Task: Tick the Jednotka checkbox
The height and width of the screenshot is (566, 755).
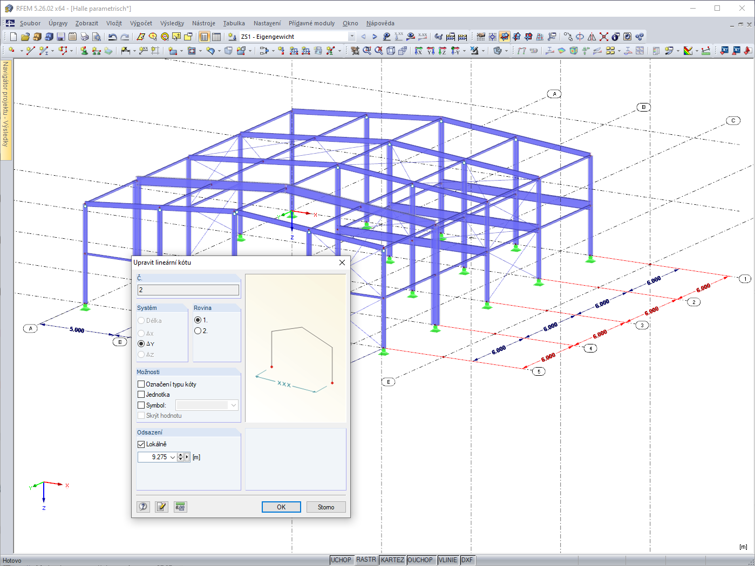Action: pos(141,395)
